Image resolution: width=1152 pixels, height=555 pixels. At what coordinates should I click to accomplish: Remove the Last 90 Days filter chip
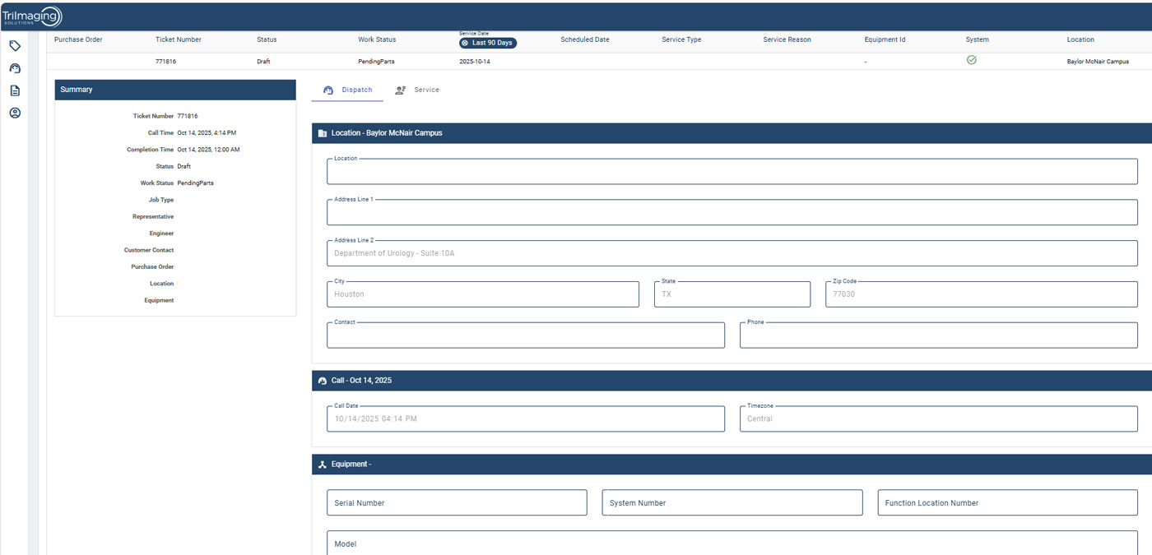point(465,43)
